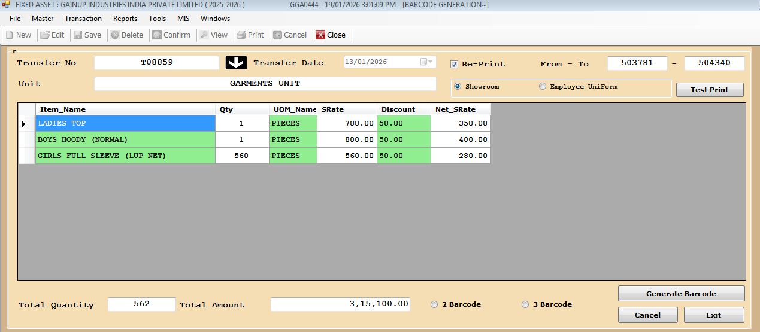Click the Generate Barcode button

pos(681,294)
